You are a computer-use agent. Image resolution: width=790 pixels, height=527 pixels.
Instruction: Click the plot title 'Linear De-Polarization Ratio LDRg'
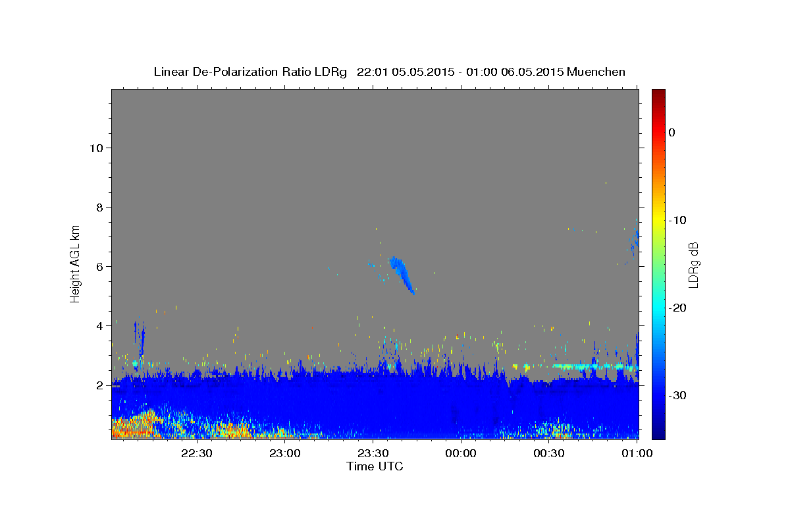pyautogui.click(x=250, y=72)
